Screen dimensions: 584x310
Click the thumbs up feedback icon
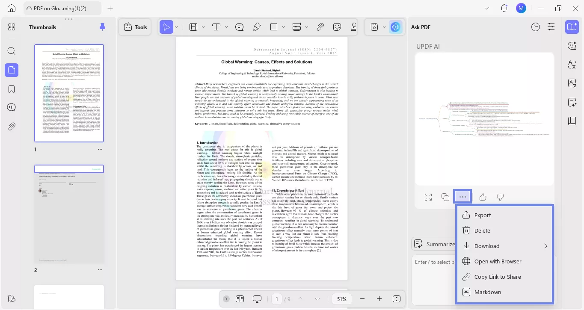click(x=483, y=197)
